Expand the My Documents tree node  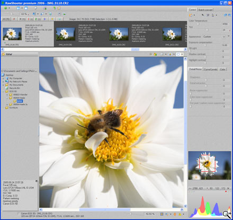click(x=3, y=85)
